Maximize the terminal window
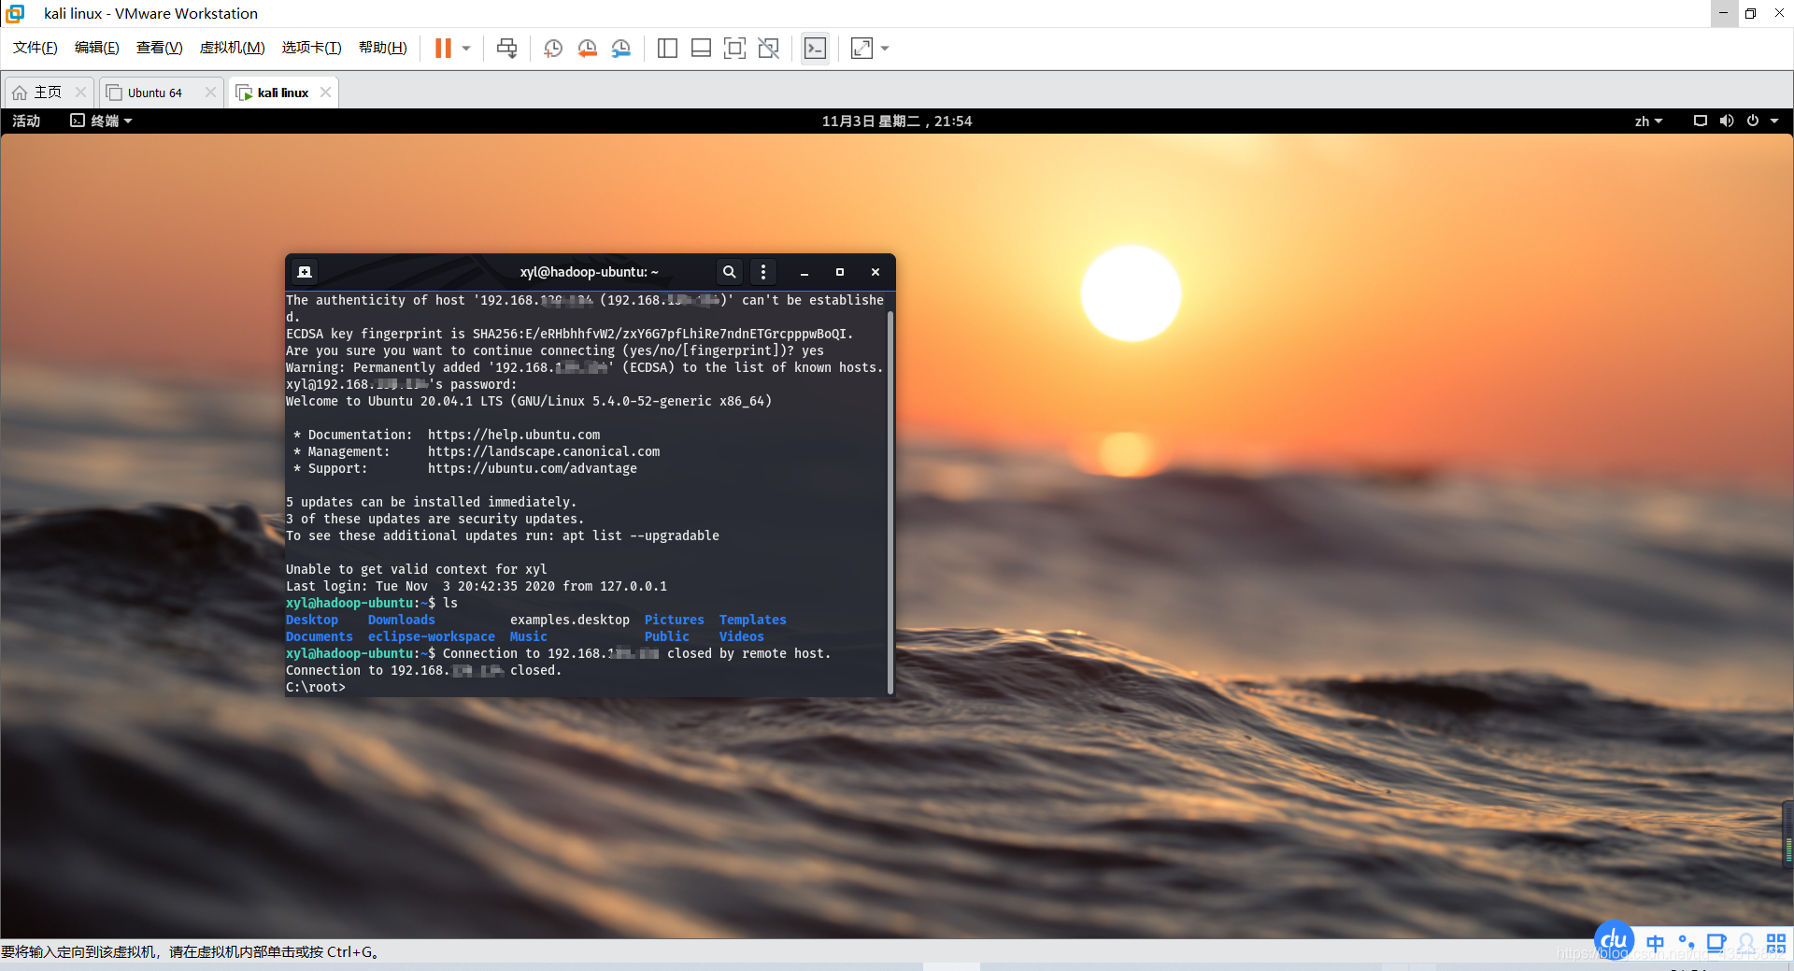This screenshot has width=1794, height=971. [x=840, y=272]
